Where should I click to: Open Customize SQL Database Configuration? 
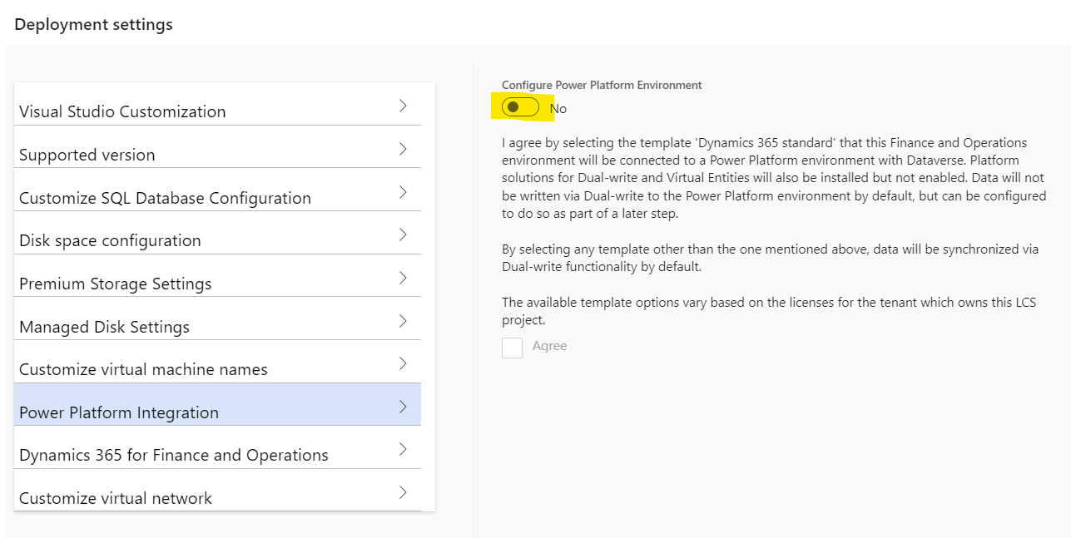coord(217,191)
